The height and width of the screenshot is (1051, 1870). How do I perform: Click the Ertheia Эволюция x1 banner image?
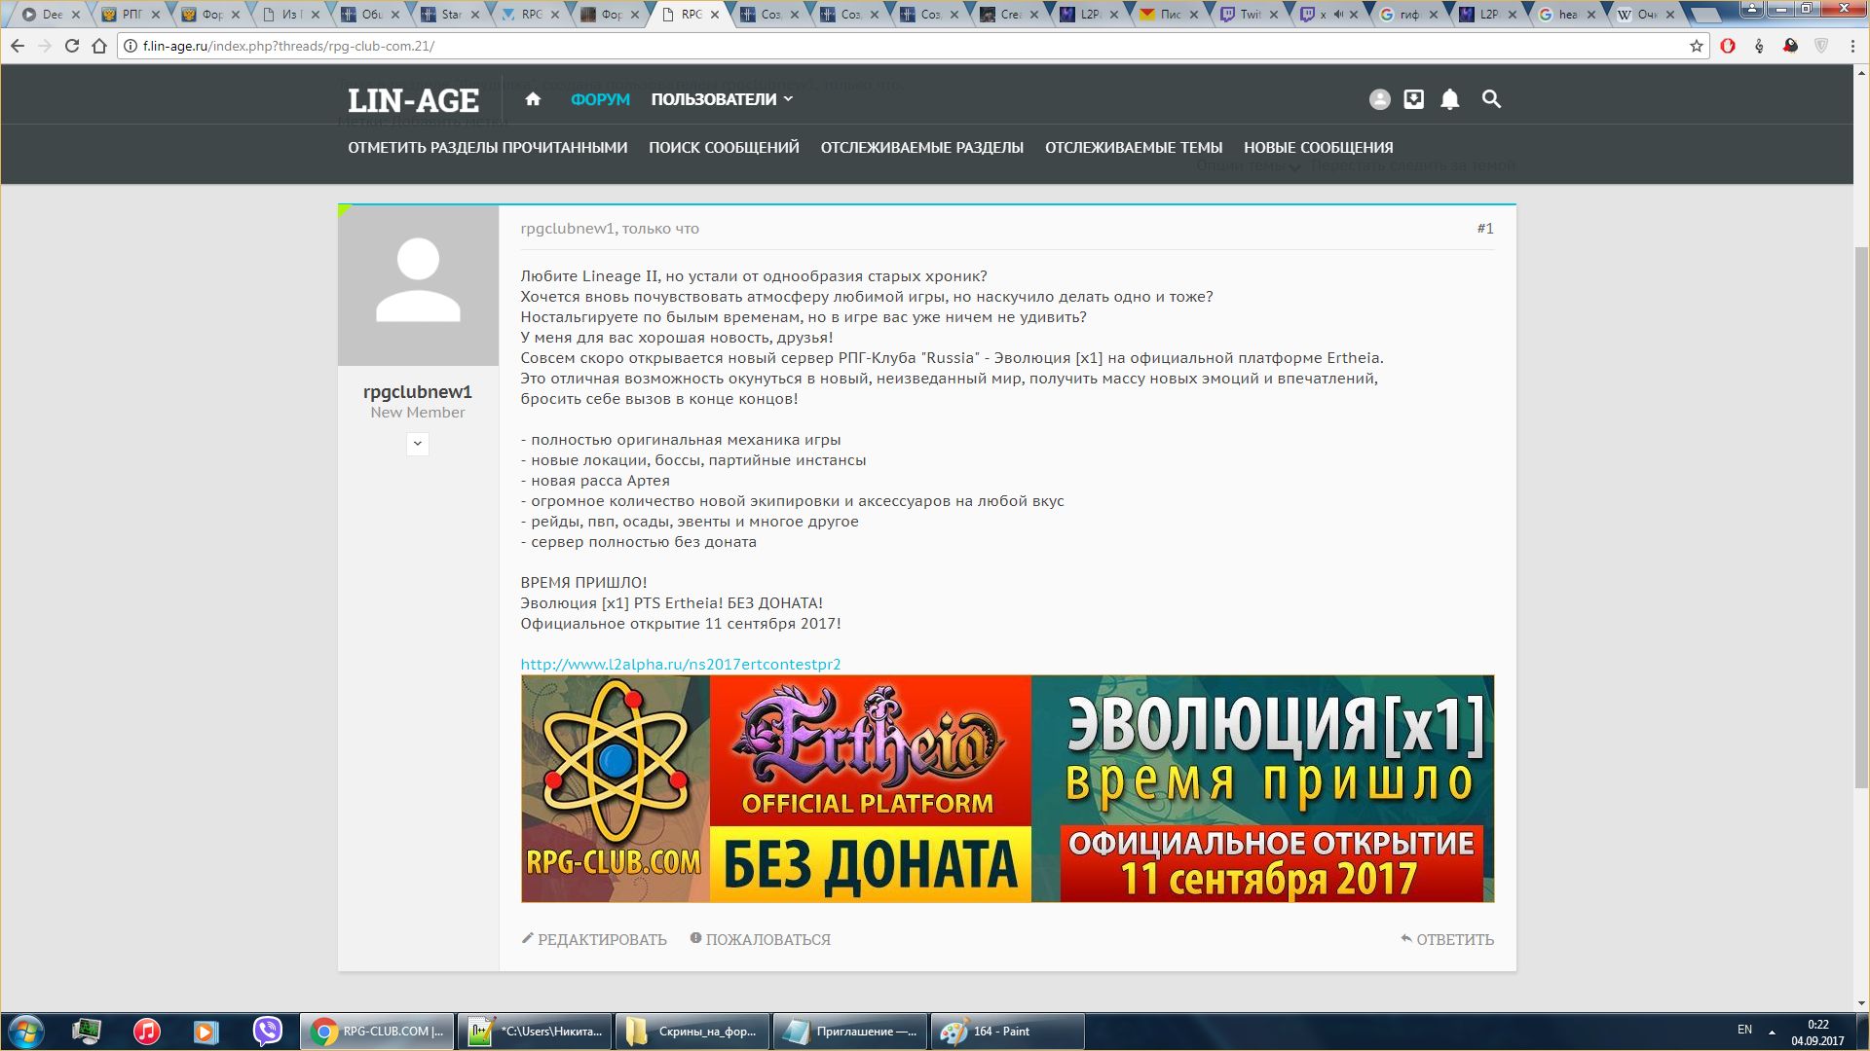(x=1007, y=788)
